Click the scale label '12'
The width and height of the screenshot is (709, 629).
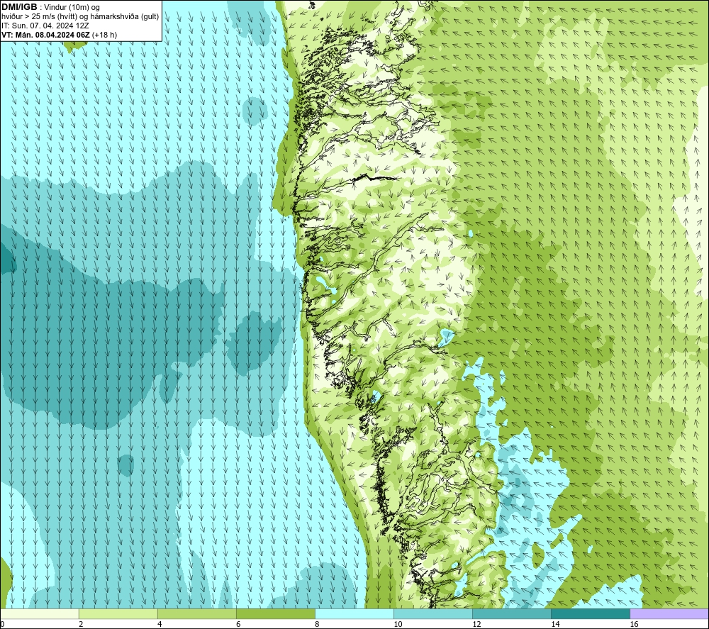pos(476,625)
